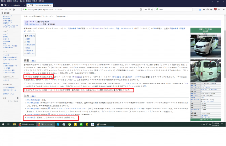Viewport: 226px width, 146px height.
Task: Open the Paint window on the taskbar
Action: pyautogui.click(x=105, y=124)
